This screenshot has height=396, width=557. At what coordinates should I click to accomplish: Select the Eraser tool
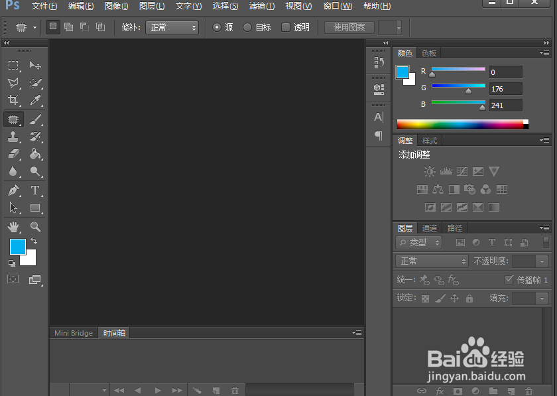point(13,154)
